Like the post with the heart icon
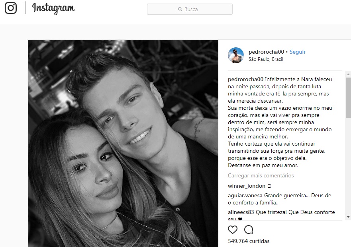The image size is (351, 247). (x=233, y=229)
